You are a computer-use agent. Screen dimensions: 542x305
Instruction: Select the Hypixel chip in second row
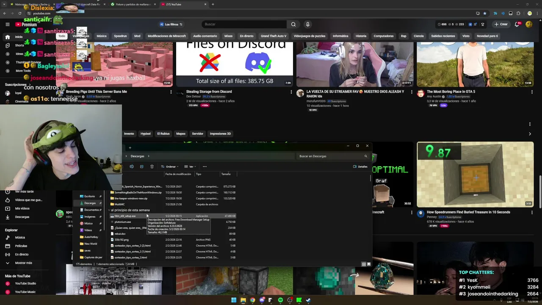pyautogui.click(x=146, y=133)
